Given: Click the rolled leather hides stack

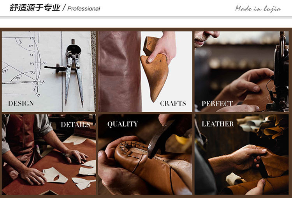Looking at the screenshot, I should (x=264, y=126).
